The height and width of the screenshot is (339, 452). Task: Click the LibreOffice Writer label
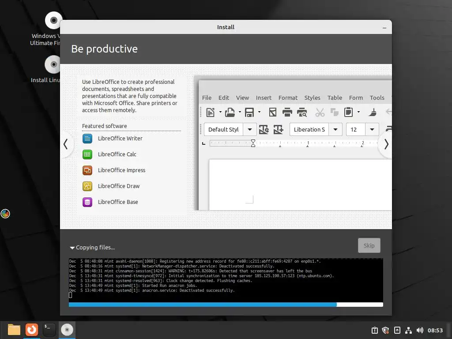[120, 139]
